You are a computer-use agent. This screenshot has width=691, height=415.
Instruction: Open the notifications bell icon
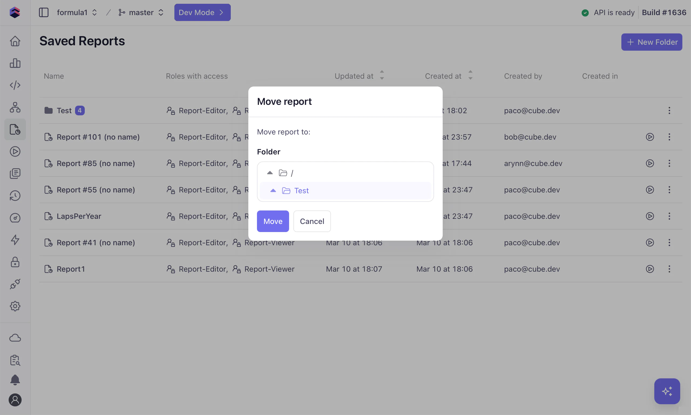pos(15,380)
